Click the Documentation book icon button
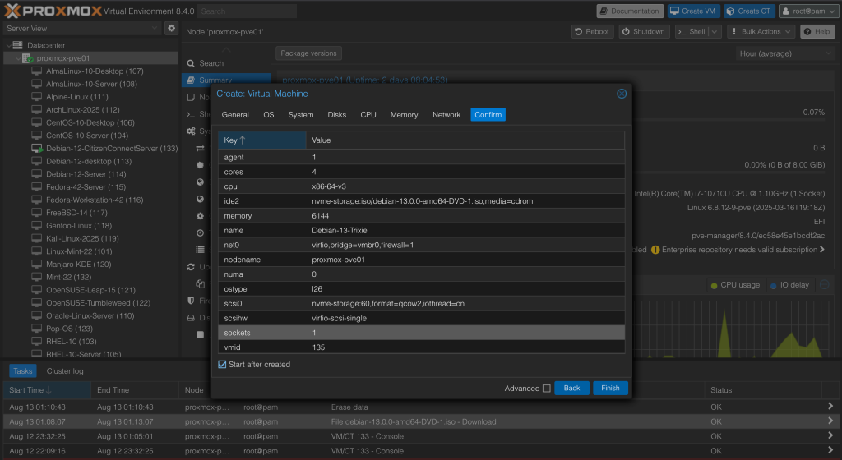 click(604, 11)
